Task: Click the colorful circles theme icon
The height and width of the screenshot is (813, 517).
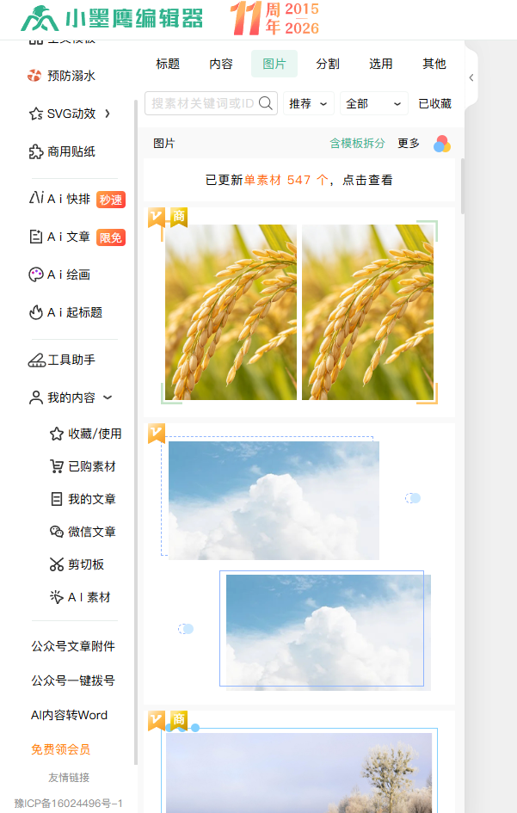Action: [442, 144]
